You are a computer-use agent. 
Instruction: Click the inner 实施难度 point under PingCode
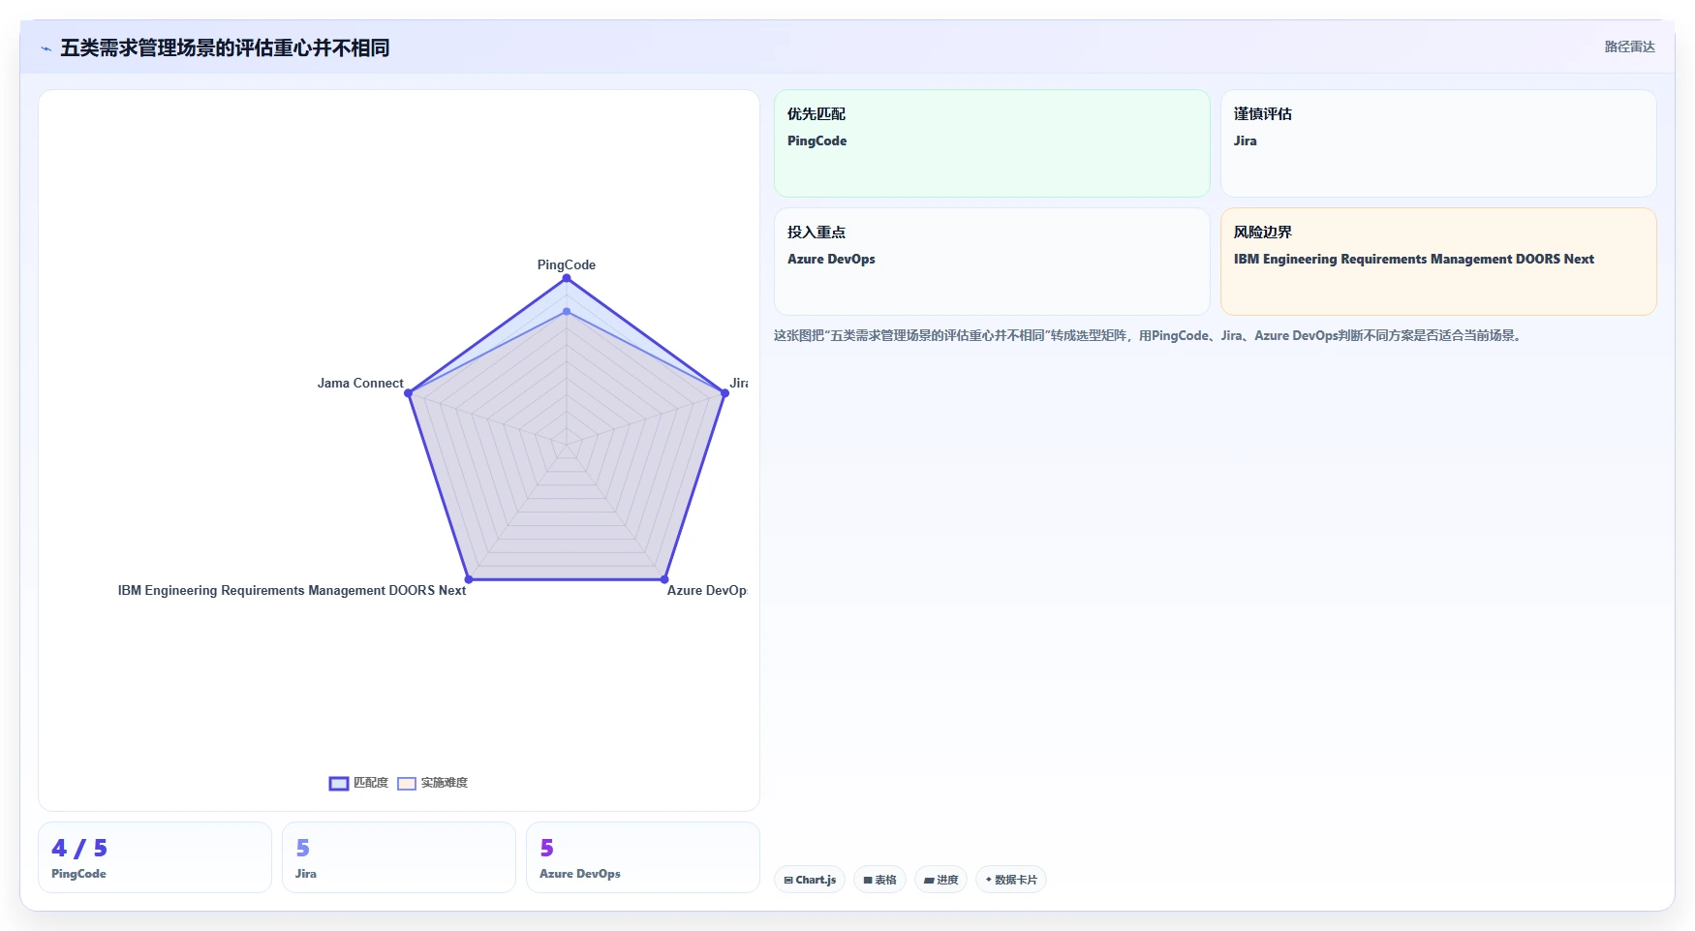coord(567,311)
